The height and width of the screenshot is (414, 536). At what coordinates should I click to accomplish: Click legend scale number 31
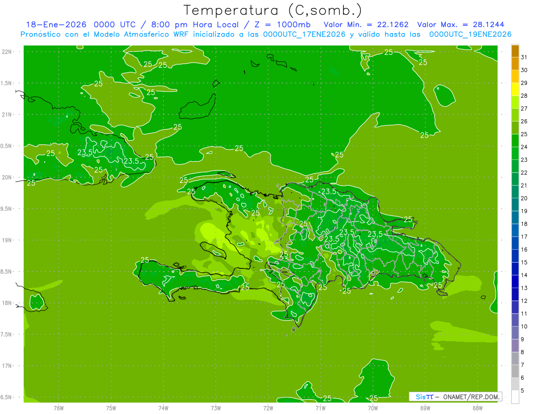pyautogui.click(x=524, y=57)
